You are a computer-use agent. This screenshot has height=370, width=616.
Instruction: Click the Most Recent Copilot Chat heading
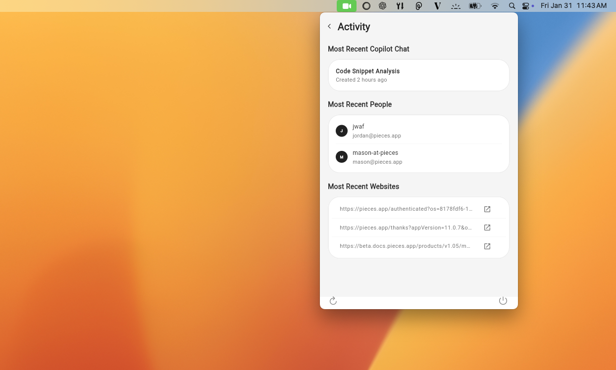[x=368, y=49]
